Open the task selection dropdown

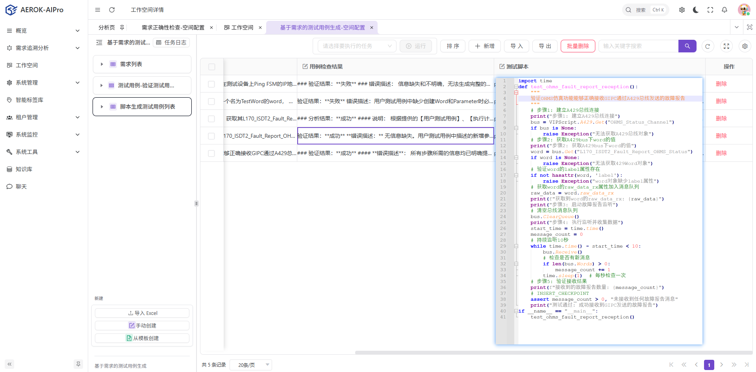pos(357,46)
